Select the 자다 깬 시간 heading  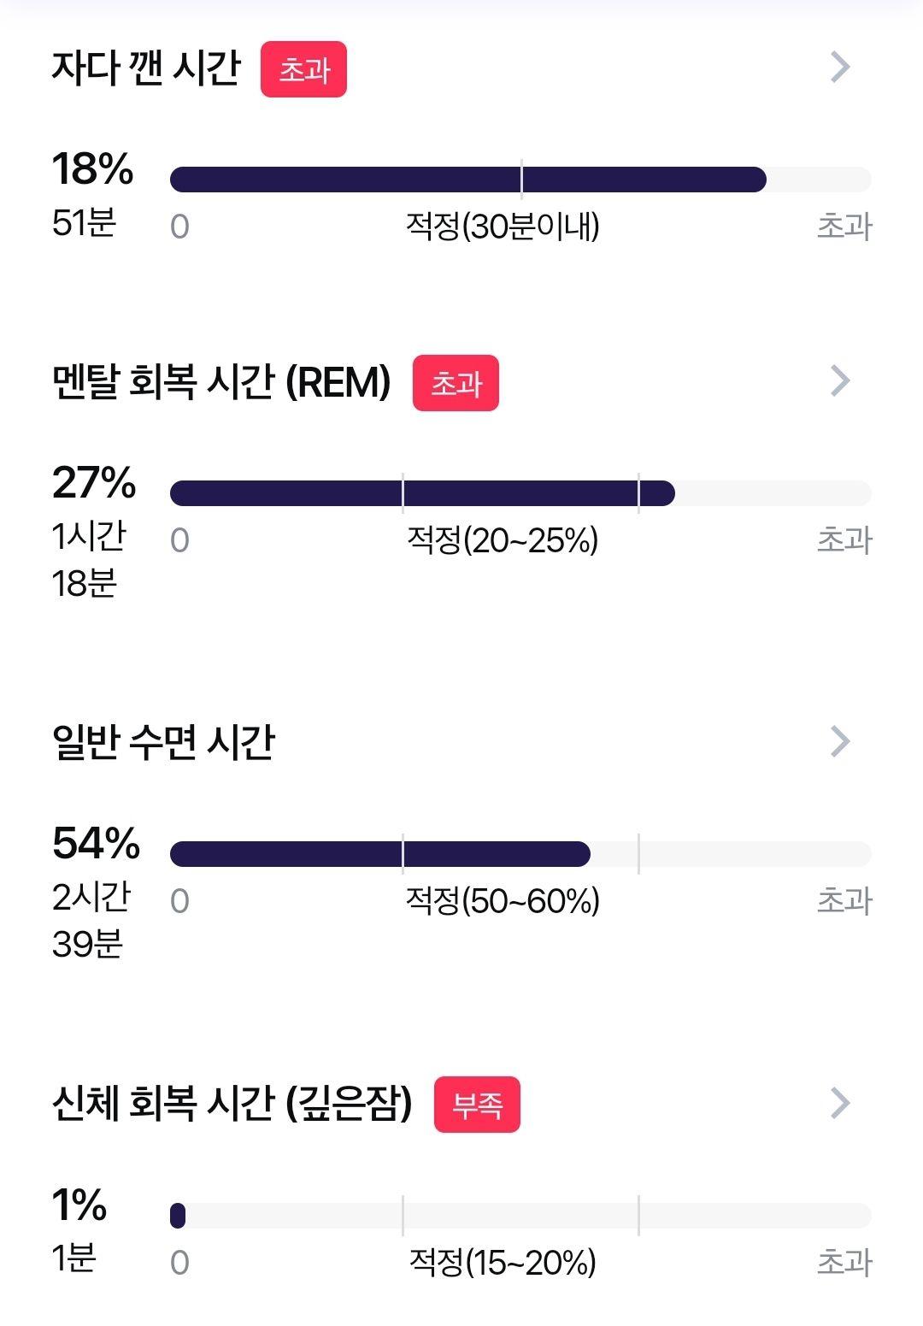pos(147,68)
